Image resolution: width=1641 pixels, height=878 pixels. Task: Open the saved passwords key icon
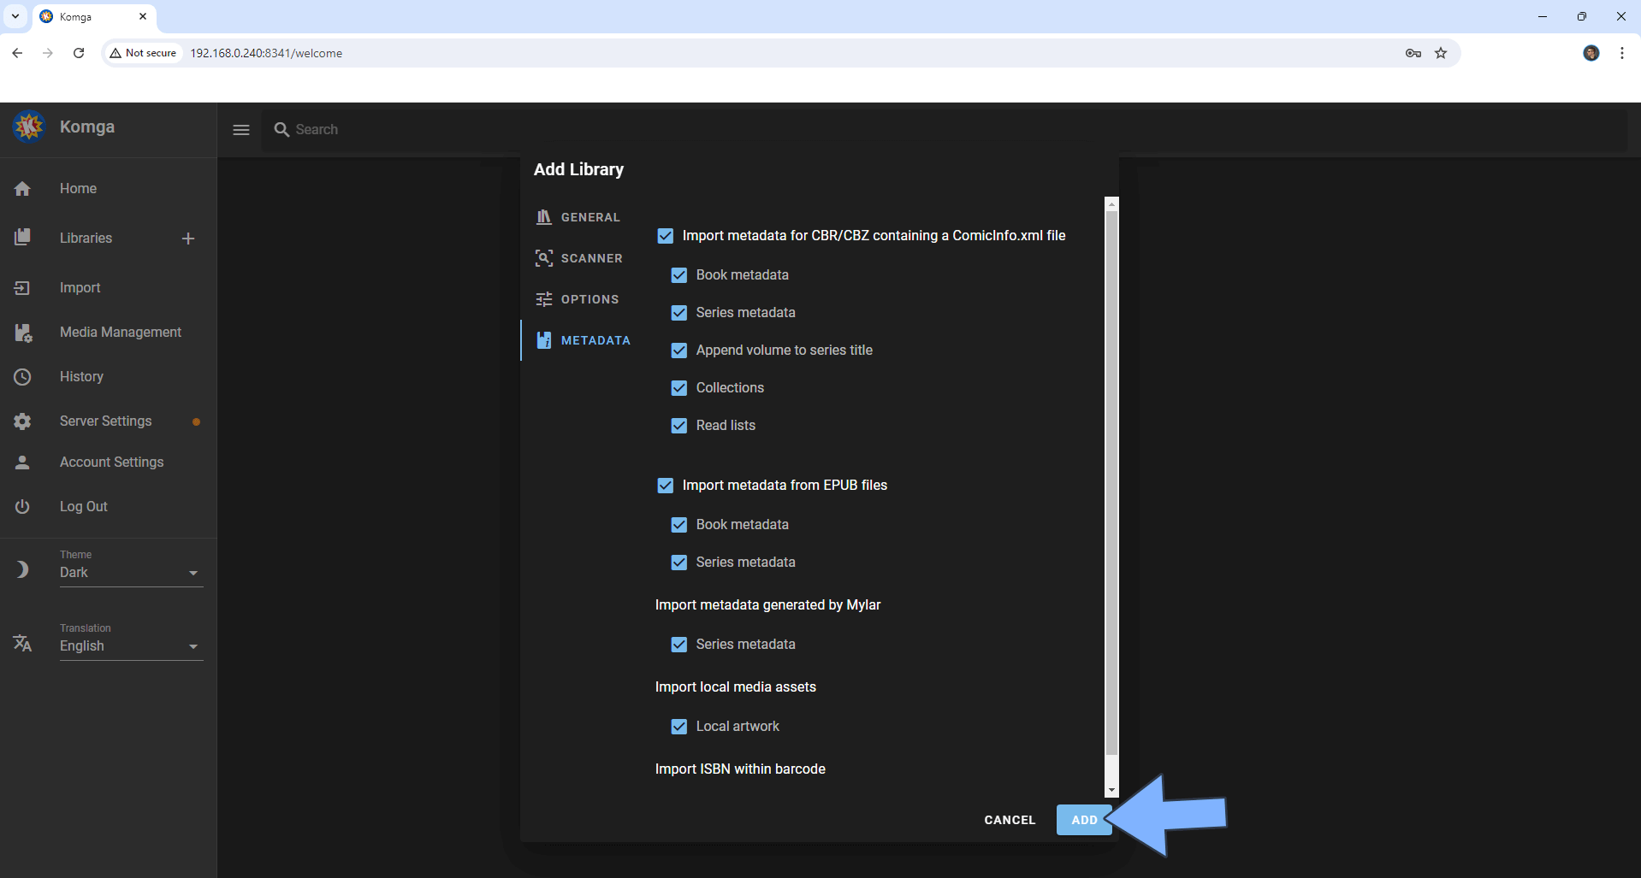point(1413,53)
